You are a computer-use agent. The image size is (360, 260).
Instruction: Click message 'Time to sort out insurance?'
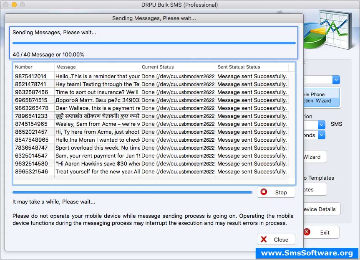pos(97,92)
